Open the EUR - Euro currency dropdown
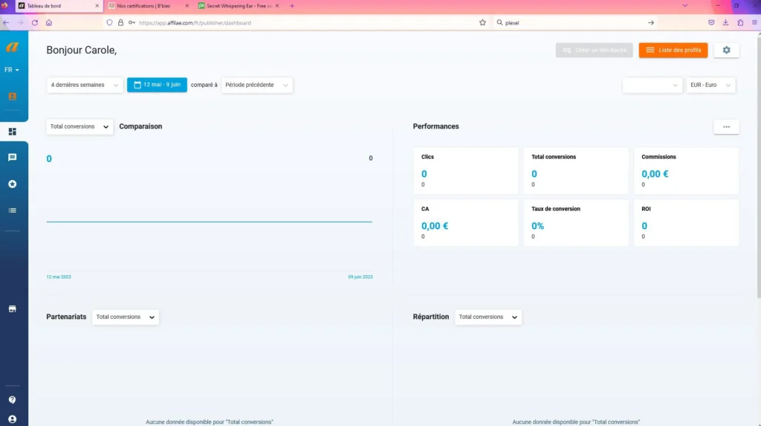This screenshot has height=426, width=761. click(710, 85)
